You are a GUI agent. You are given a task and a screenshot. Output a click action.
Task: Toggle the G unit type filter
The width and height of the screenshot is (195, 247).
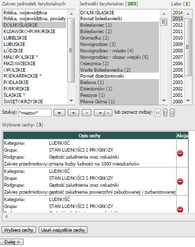point(172,113)
